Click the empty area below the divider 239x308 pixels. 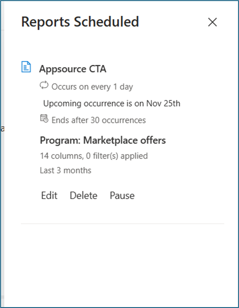pyautogui.click(x=122, y=265)
